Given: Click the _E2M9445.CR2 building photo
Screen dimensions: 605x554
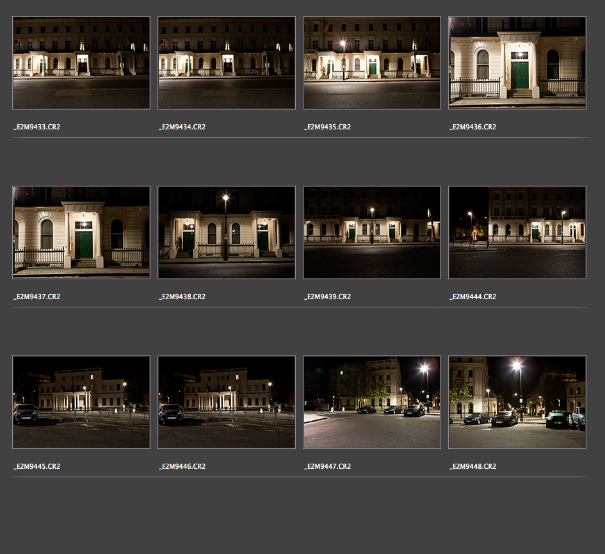Looking at the screenshot, I should point(81,402).
